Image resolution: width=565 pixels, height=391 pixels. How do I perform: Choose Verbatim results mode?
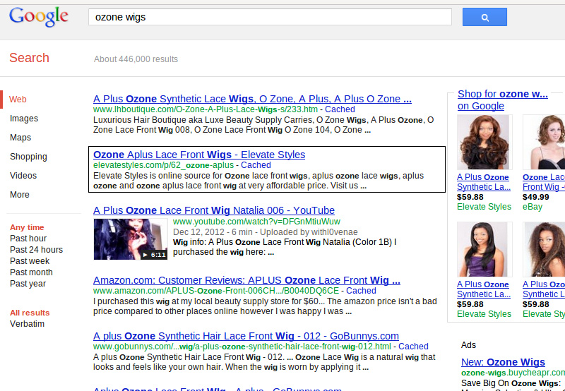[27, 324]
